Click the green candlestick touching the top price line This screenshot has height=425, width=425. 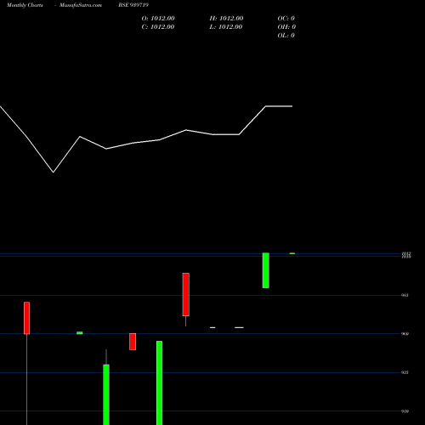266,270
